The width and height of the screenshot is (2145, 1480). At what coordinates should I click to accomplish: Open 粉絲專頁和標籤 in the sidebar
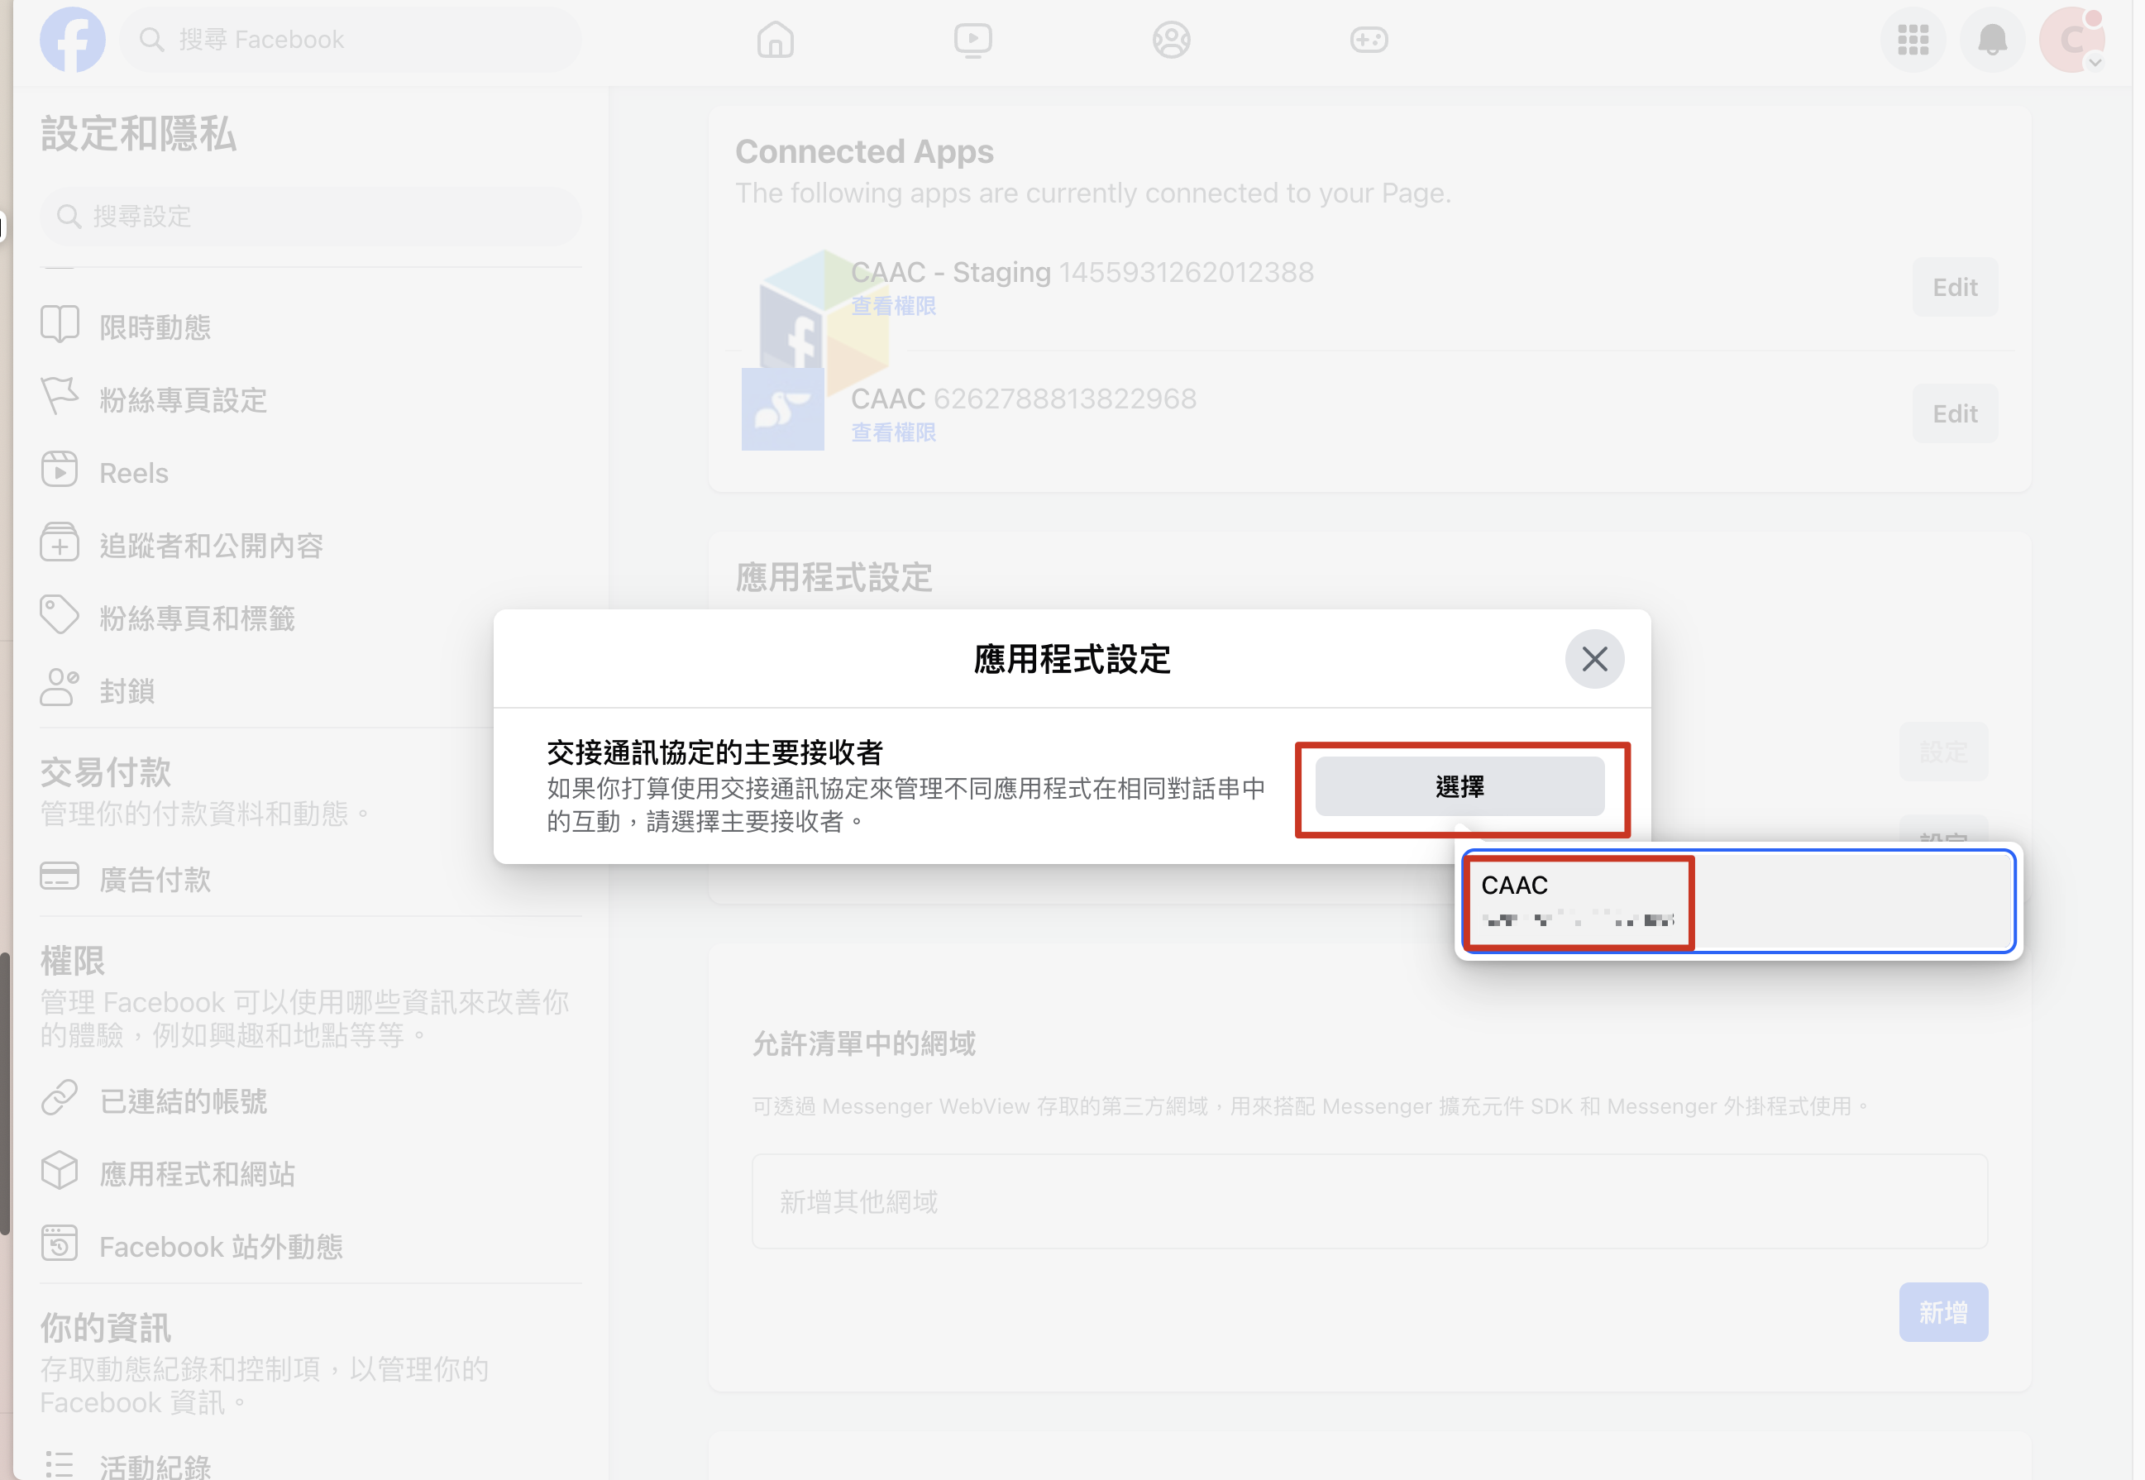(x=311, y=618)
